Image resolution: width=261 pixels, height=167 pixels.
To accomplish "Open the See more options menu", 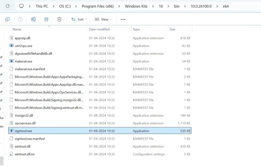I will coord(123,20).
